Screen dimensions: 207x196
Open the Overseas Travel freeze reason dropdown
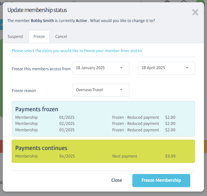click(x=101, y=90)
